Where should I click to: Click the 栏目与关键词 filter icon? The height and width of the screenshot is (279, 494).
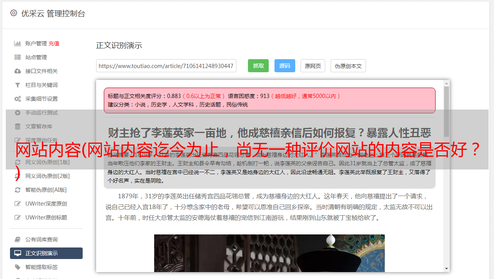click(17, 85)
